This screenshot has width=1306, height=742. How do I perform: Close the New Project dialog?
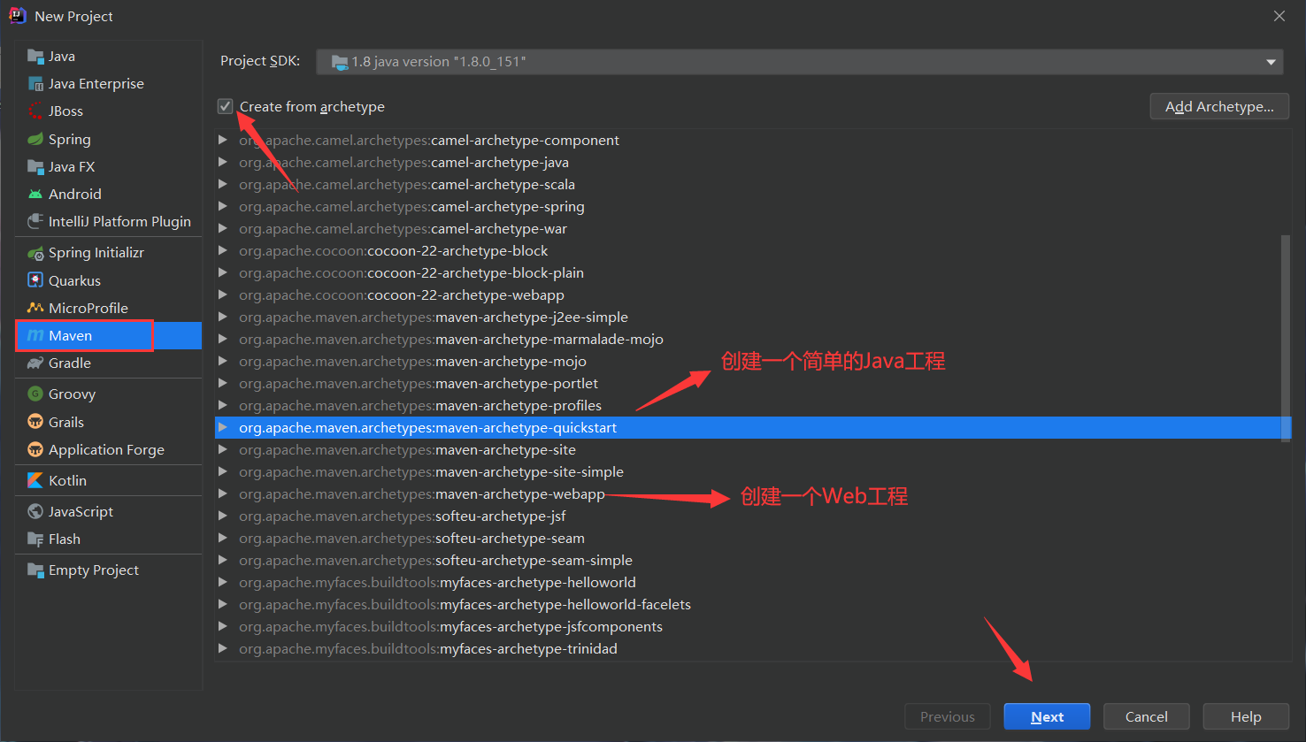coord(1279,16)
